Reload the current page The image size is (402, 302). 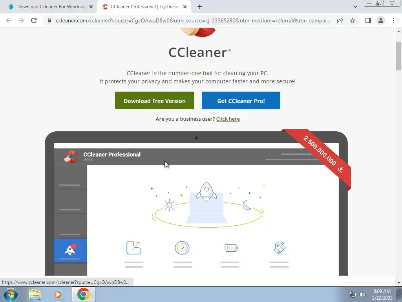[x=34, y=20]
